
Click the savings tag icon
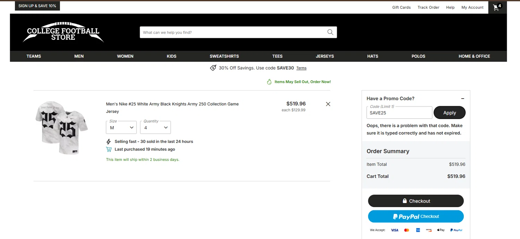(x=213, y=68)
